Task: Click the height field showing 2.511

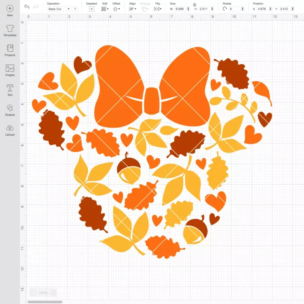Action: [204, 9]
